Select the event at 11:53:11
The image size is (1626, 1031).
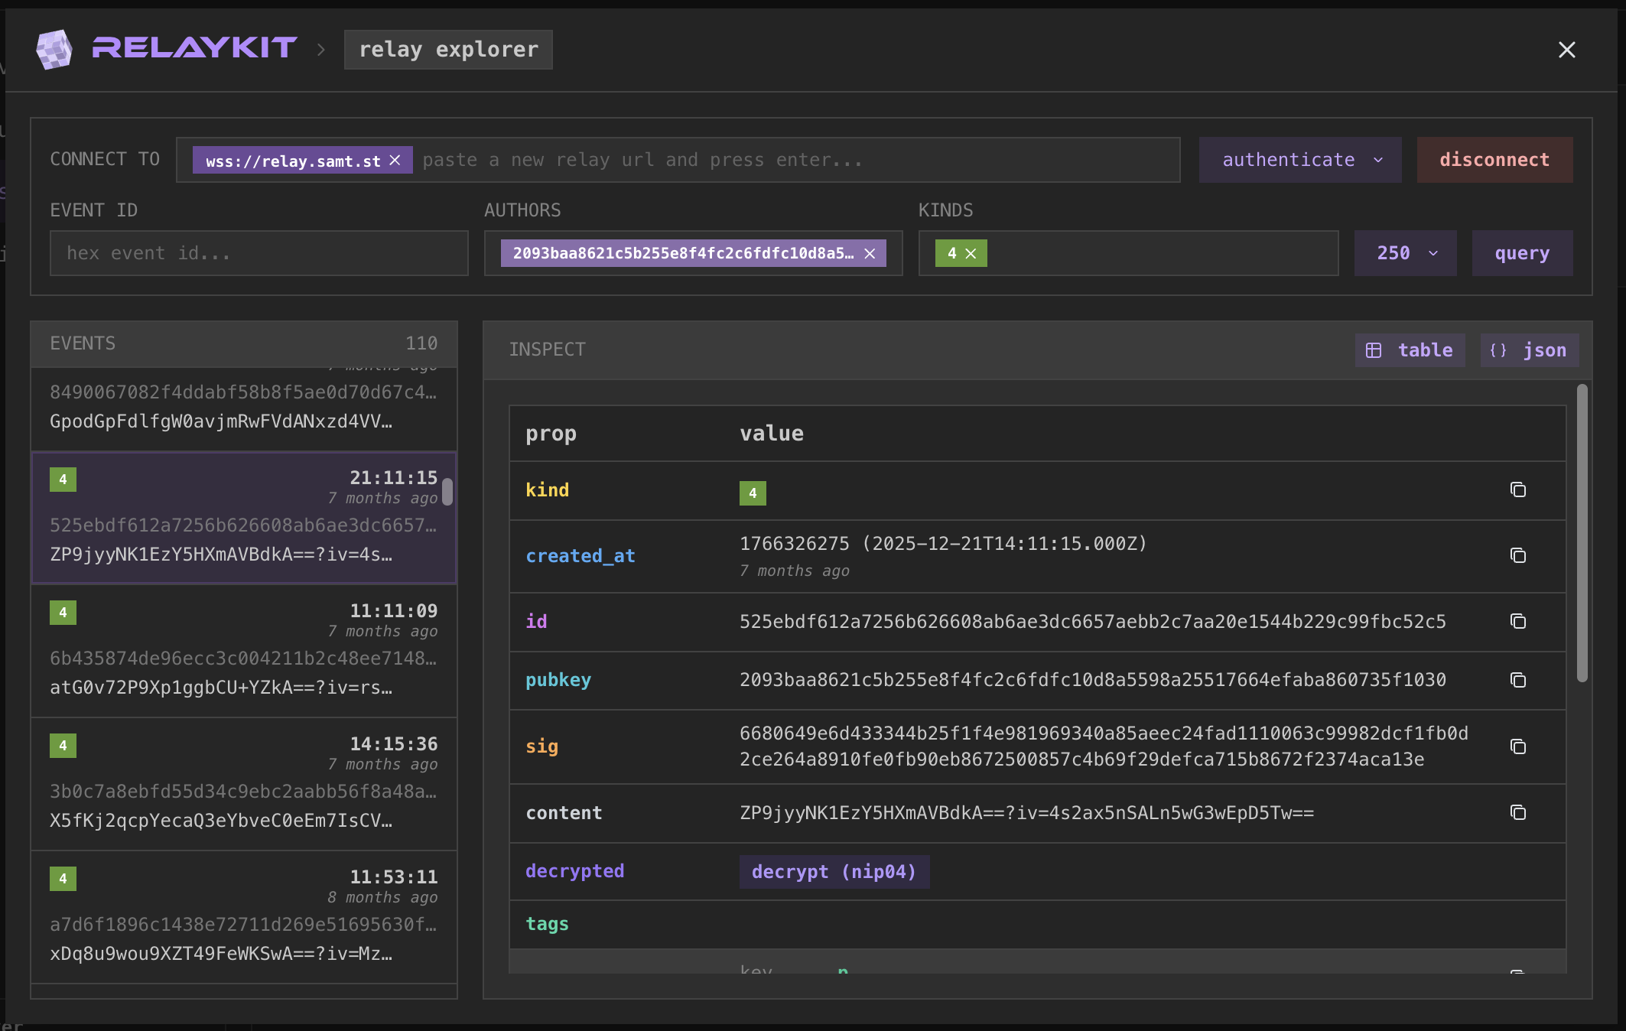[x=244, y=917]
